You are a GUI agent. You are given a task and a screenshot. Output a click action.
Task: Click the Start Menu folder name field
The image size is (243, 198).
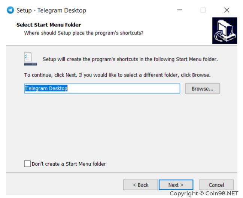coord(102,89)
